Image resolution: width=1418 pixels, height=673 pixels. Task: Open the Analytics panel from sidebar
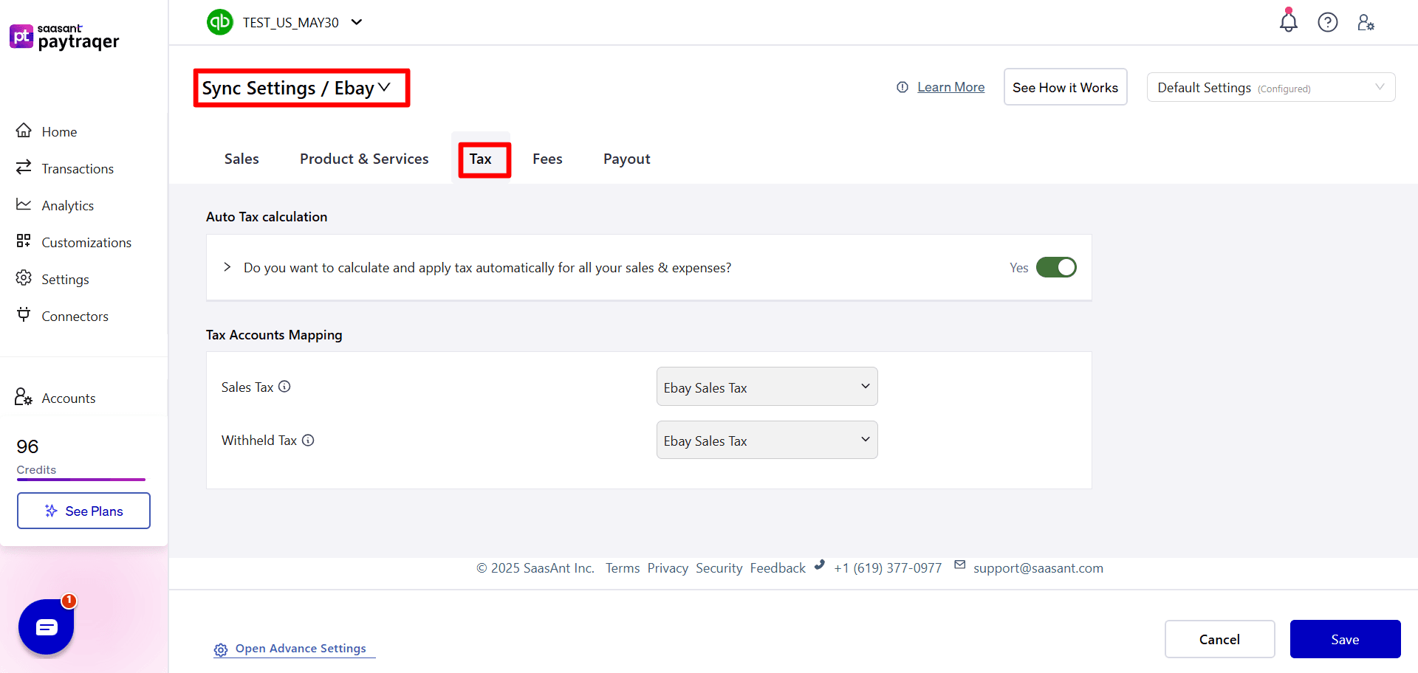[24, 204]
